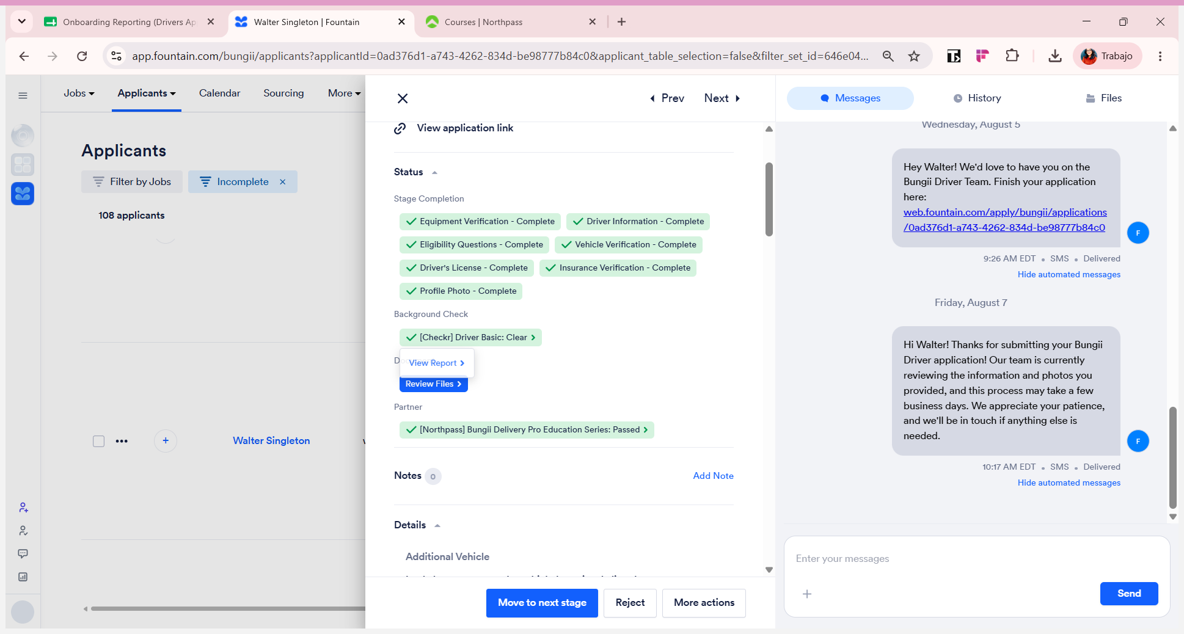Click the plus attachment icon in message box
Image resolution: width=1184 pixels, height=634 pixels.
[x=807, y=594]
